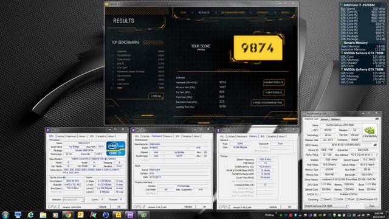Toggle the OpenCL checkbox in GPU-Z
Screen dimensions: 389x219
click(x=322, y=200)
